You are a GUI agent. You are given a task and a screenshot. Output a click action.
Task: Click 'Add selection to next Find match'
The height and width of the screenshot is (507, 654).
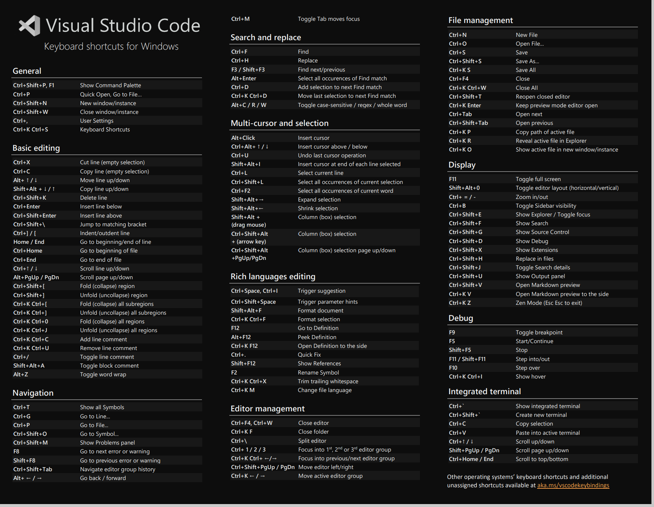click(340, 87)
